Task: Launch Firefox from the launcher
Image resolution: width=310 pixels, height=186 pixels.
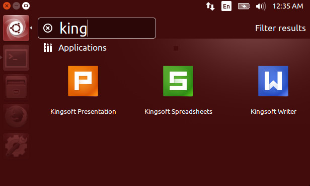Action: pyautogui.click(x=16, y=117)
